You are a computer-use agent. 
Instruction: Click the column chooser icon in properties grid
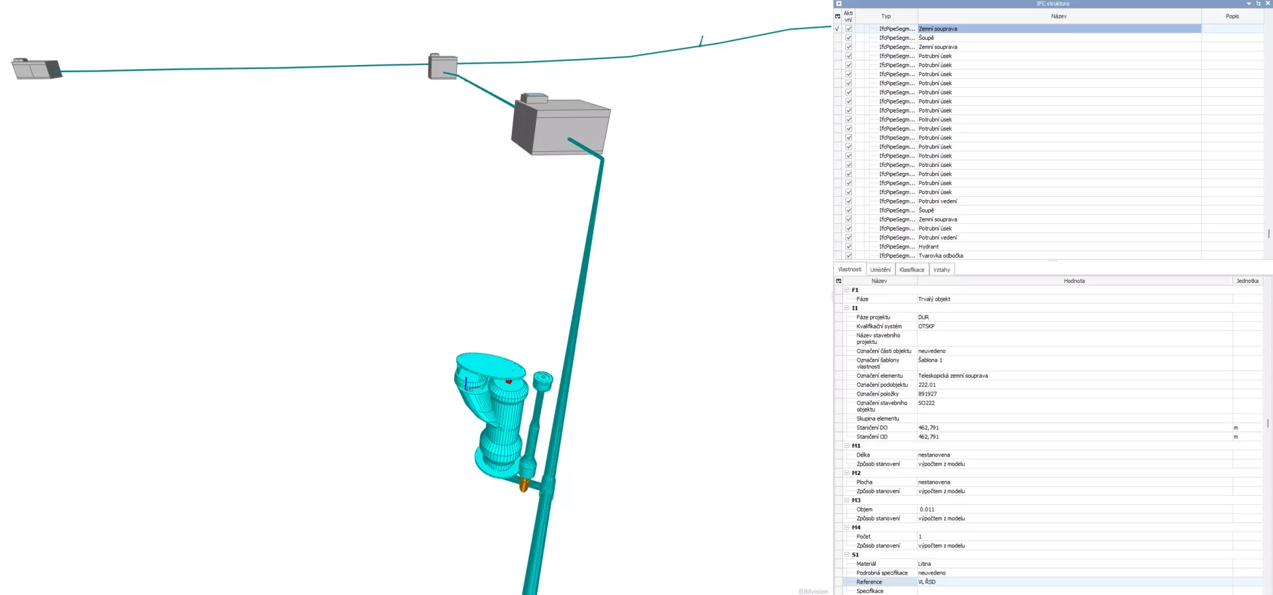pos(839,281)
